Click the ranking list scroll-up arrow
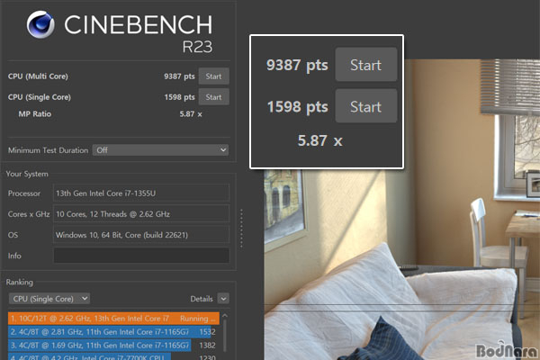Image resolution: width=540 pixels, height=360 pixels. point(225,315)
